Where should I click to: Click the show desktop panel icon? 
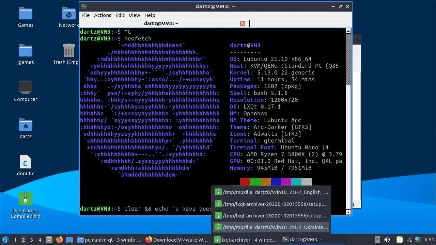tap(69, 240)
